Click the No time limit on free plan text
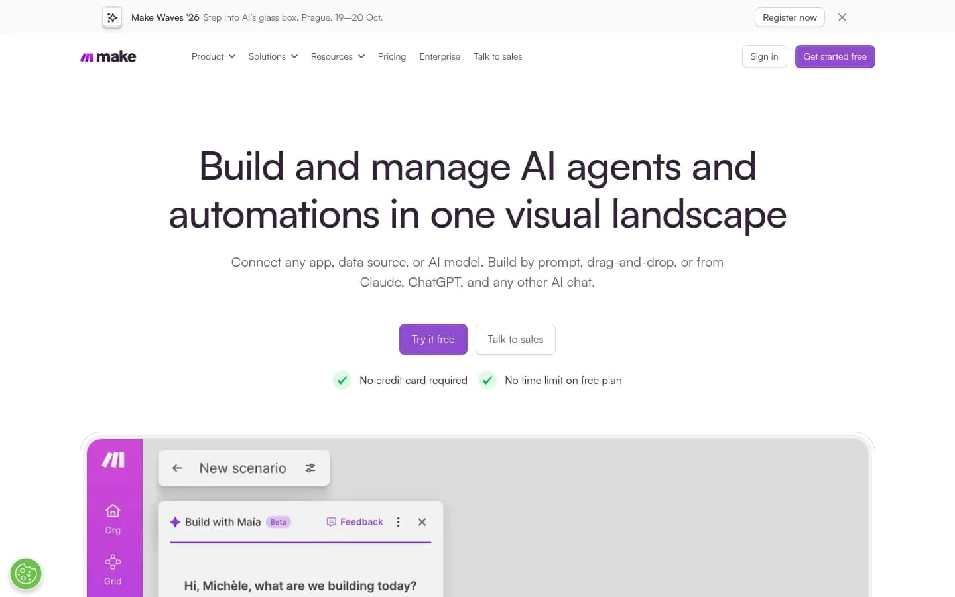This screenshot has height=597, width=955. 563,380
